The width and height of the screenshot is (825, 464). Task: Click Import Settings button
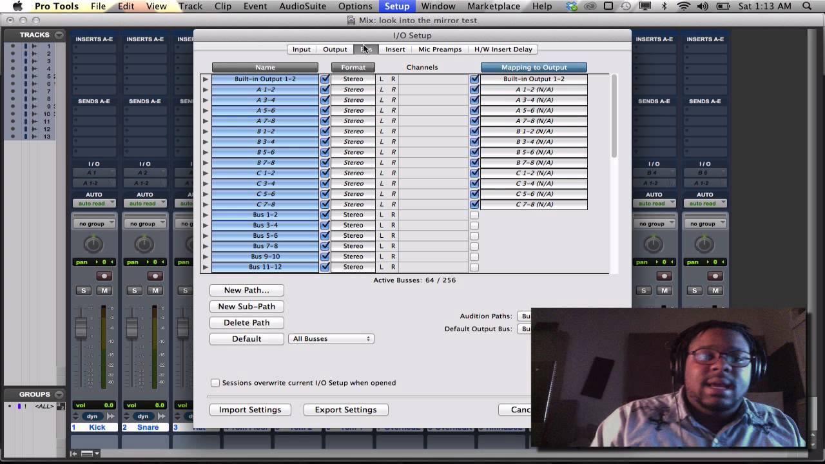click(250, 410)
